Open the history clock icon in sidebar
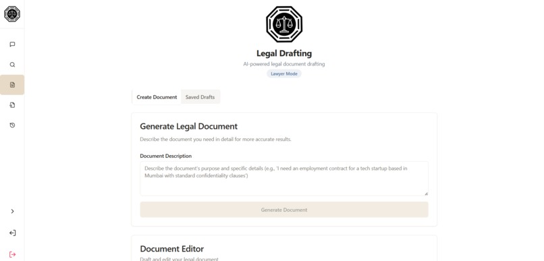This screenshot has width=544, height=261. 12,125
